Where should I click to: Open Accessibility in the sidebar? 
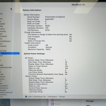tap(4, 86)
